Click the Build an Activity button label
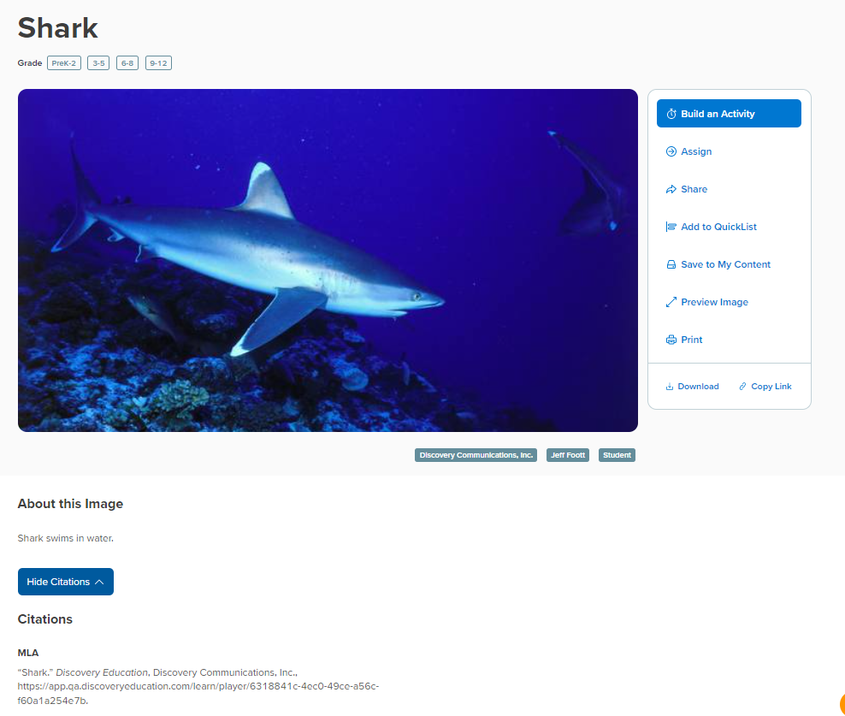The height and width of the screenshot is (716, 845). click(718, 114)
